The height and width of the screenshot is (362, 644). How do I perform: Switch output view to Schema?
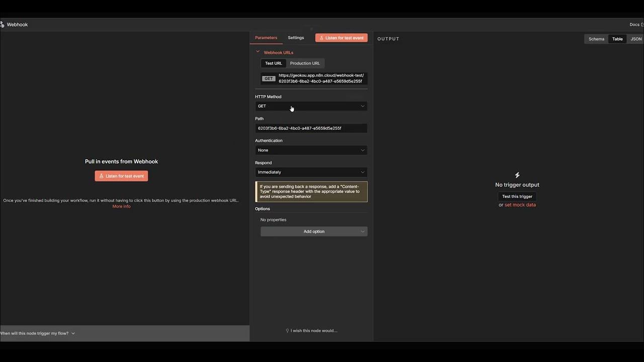tap(596, 39)
